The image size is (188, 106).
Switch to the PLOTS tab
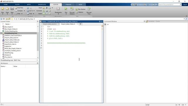click(17, 5)
